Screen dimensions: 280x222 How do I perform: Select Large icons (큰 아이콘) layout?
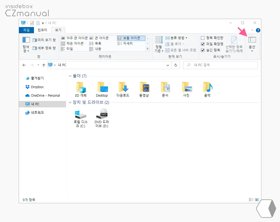pyautogui.click(x=99, y=38)
